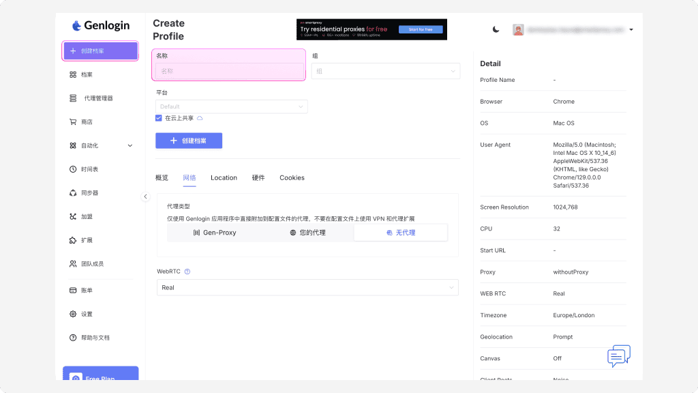Click the 档案 profiles grid icon
The width and height of the screenshot is (698, 393).
click(x=73, y=74)
